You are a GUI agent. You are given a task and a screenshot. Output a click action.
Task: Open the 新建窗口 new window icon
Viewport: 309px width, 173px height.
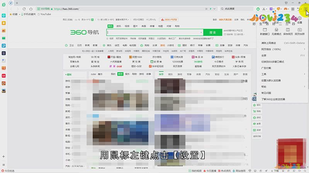pos(265,32)
